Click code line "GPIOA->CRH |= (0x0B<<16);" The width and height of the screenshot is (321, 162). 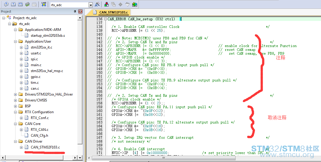(138, 130)
